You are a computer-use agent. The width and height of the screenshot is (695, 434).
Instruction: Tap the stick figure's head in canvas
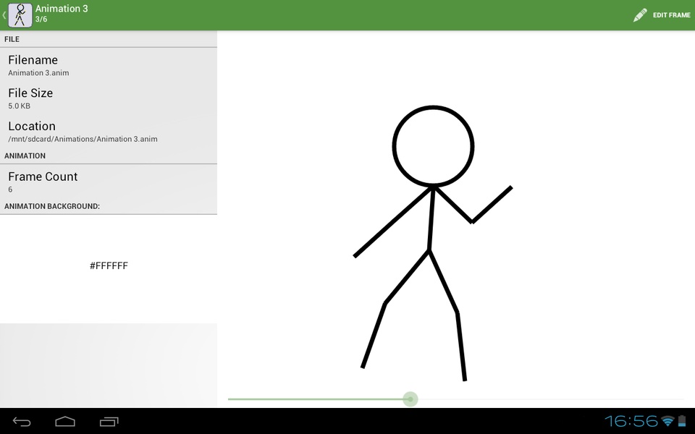[433, 146]
